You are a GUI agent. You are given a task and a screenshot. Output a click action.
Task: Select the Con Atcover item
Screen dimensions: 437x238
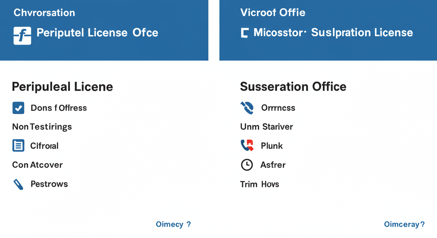click(x=37, y=165)
